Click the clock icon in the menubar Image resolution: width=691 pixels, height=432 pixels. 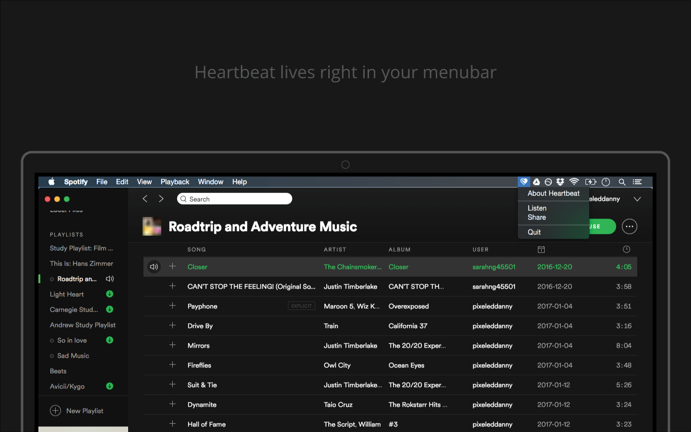click(x=606, y=182)
